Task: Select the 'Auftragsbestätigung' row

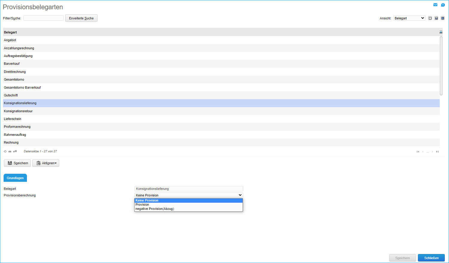Action: click(x=221, y=56)
